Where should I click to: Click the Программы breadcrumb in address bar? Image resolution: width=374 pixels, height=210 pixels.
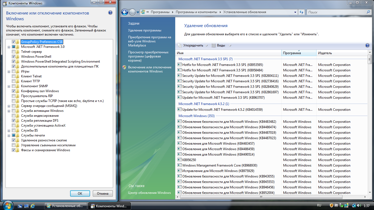tap(160, 12)
